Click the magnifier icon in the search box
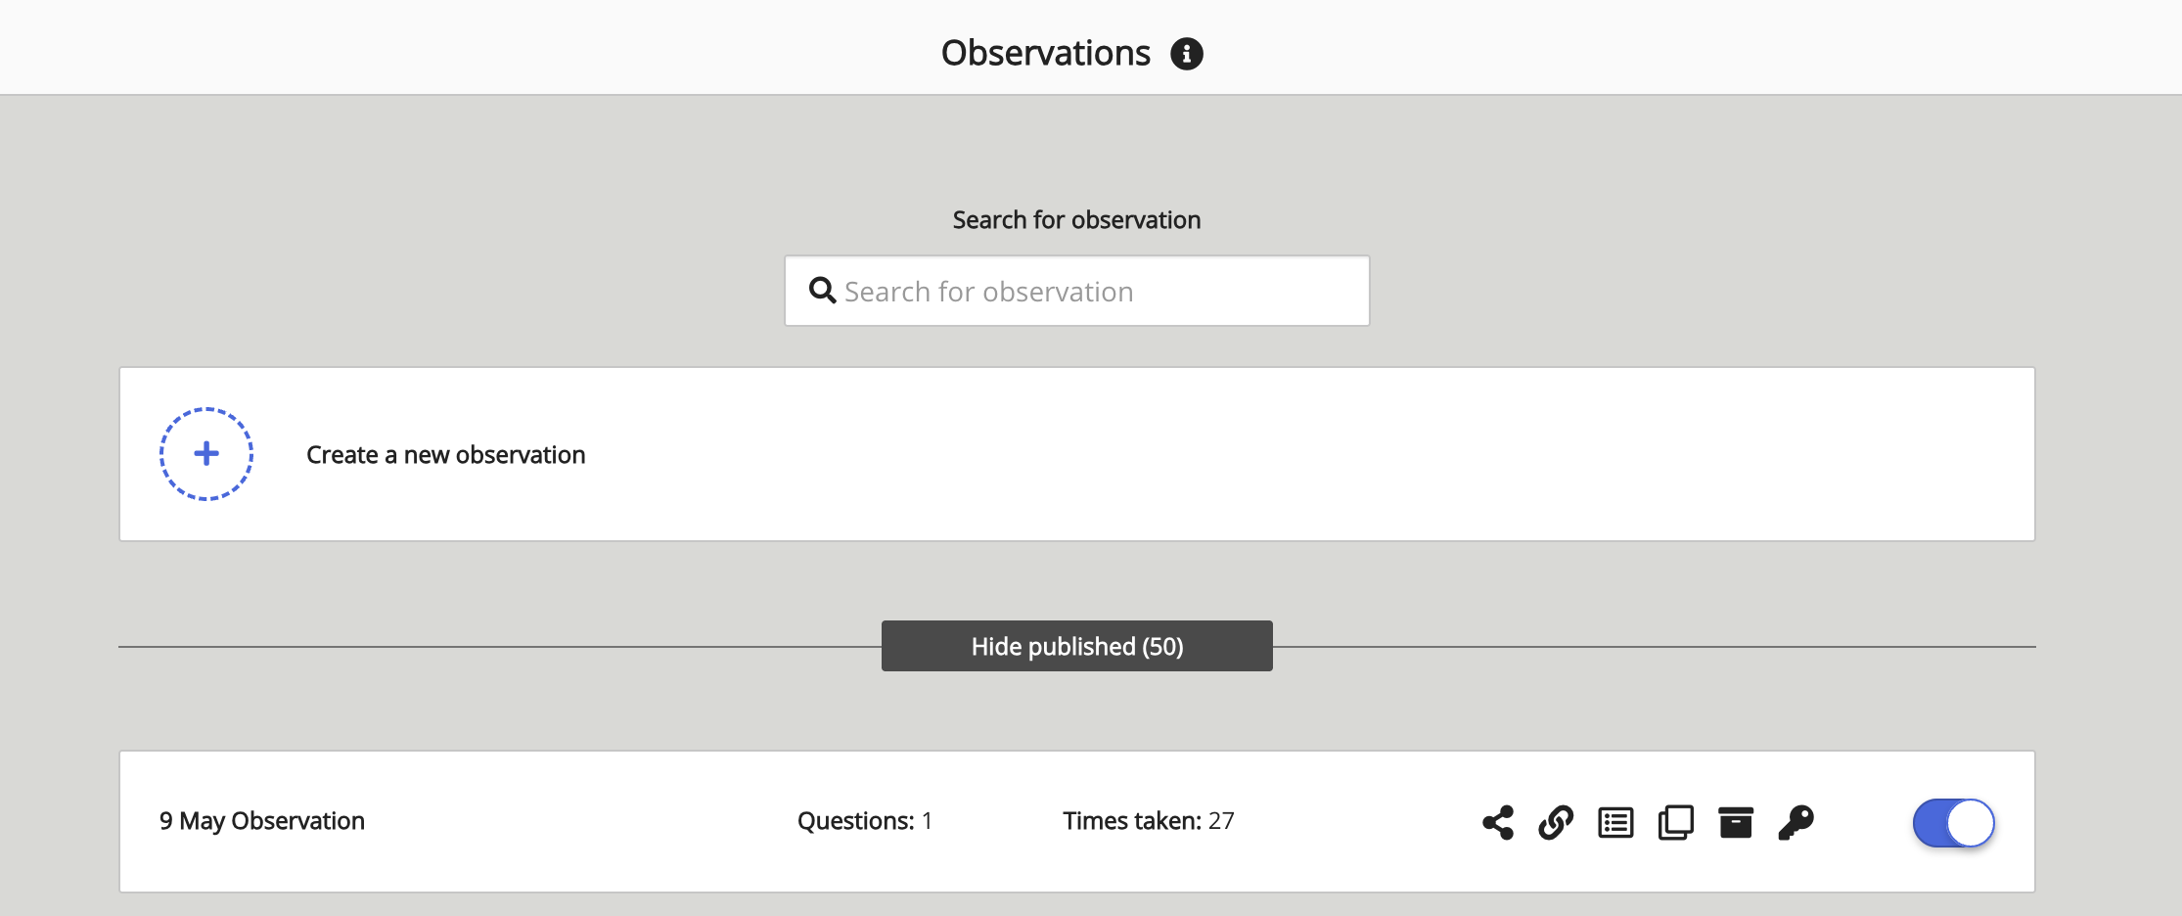This screenshot has height=916, width=2182. pos(822,290)
